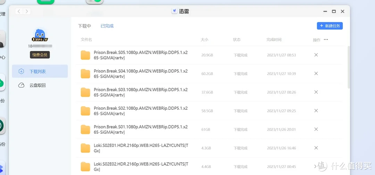Click the folder icon of Loki.S02E02

(x=85, y=167)
